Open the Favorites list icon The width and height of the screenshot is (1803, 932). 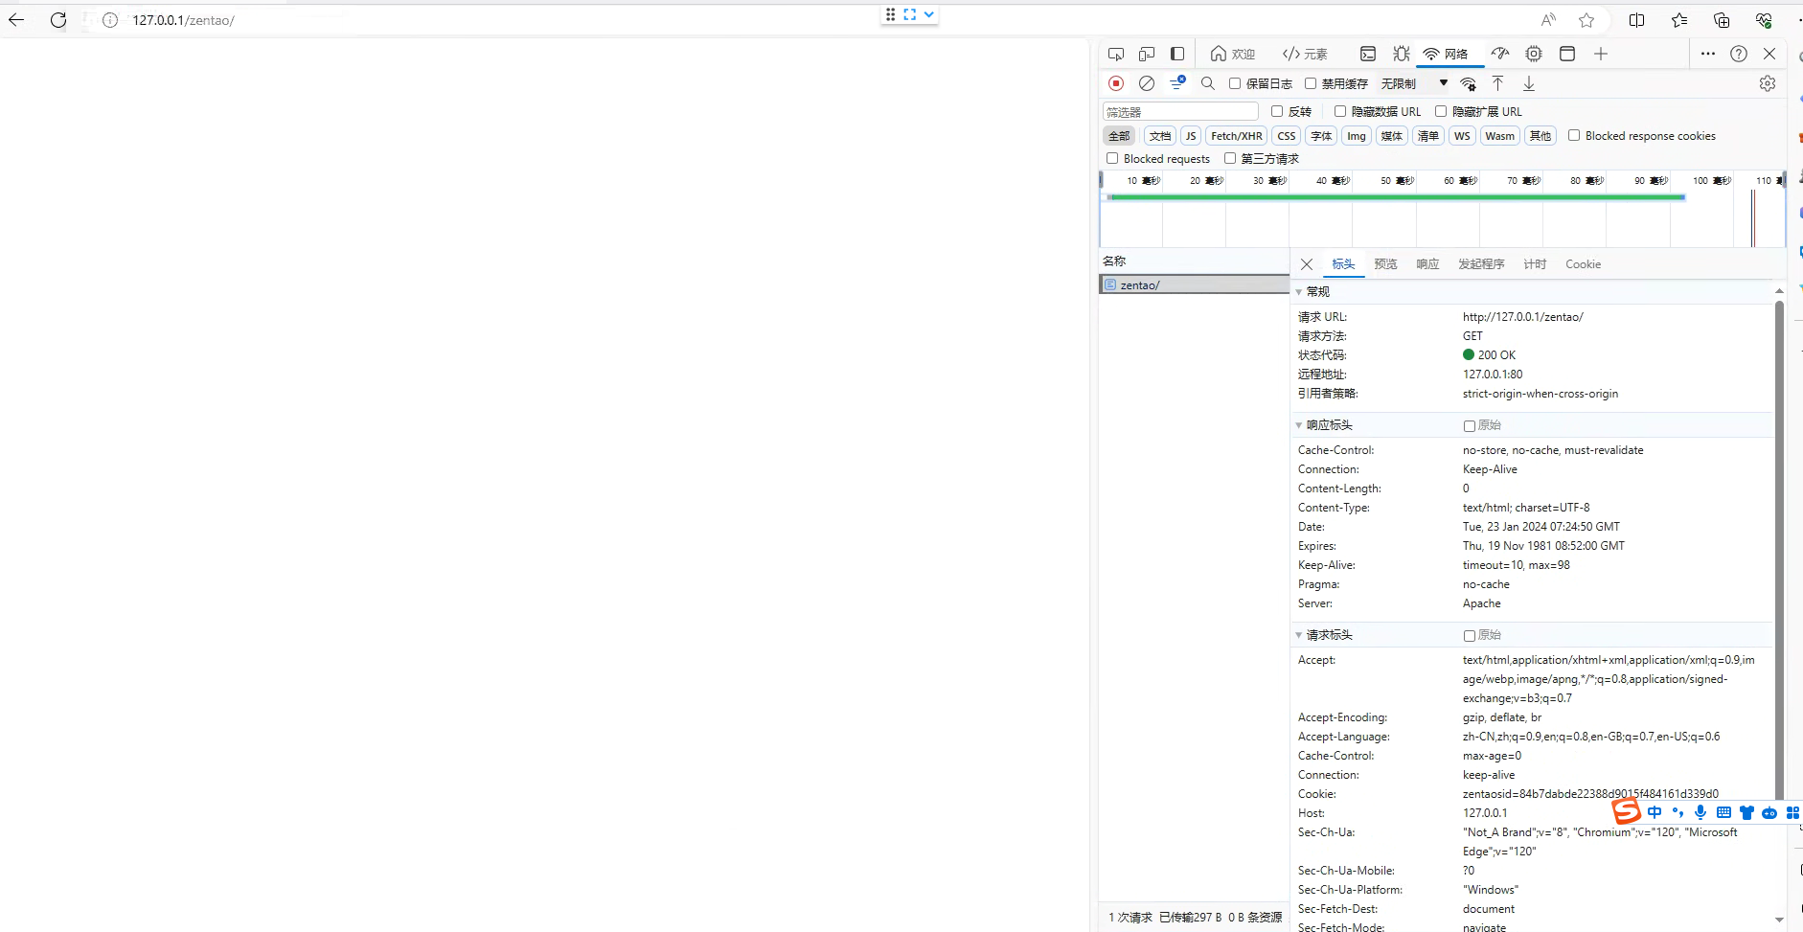pyautogui.click(x=1679, y=20)
